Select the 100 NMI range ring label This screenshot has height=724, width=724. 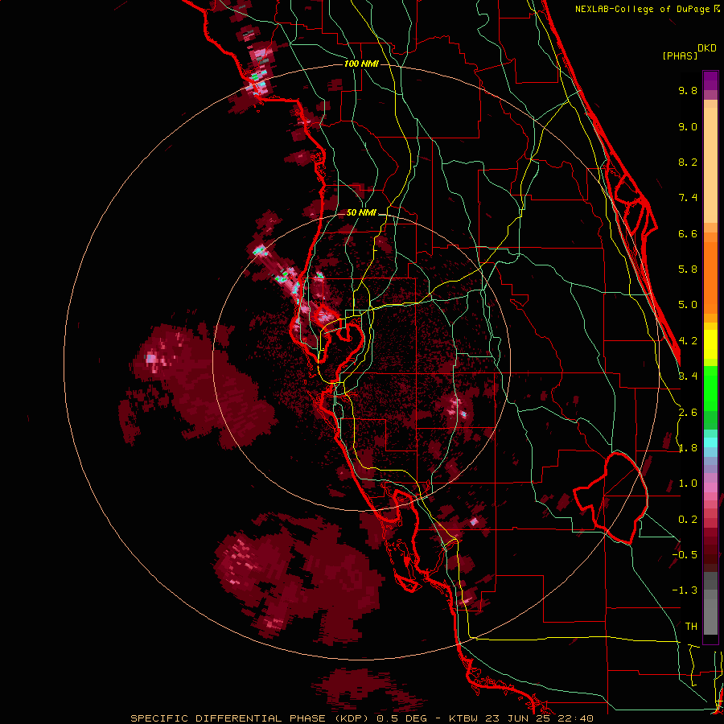(x=361, y=64)
